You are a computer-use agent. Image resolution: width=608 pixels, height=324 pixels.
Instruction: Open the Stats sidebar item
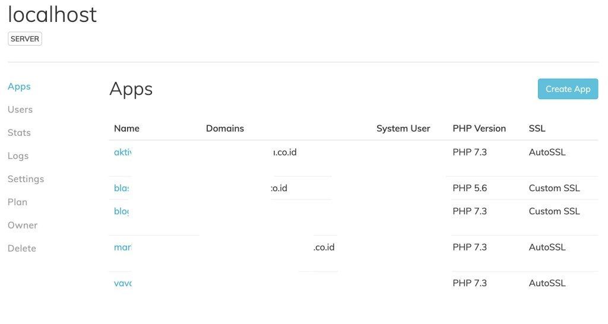tap(19, 133)
